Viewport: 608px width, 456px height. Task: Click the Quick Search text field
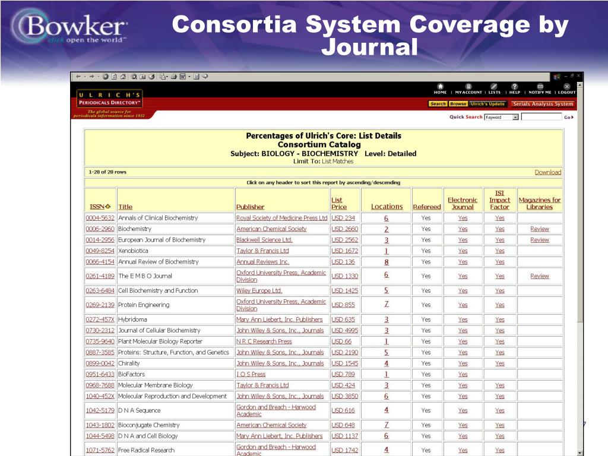point(541,117)
